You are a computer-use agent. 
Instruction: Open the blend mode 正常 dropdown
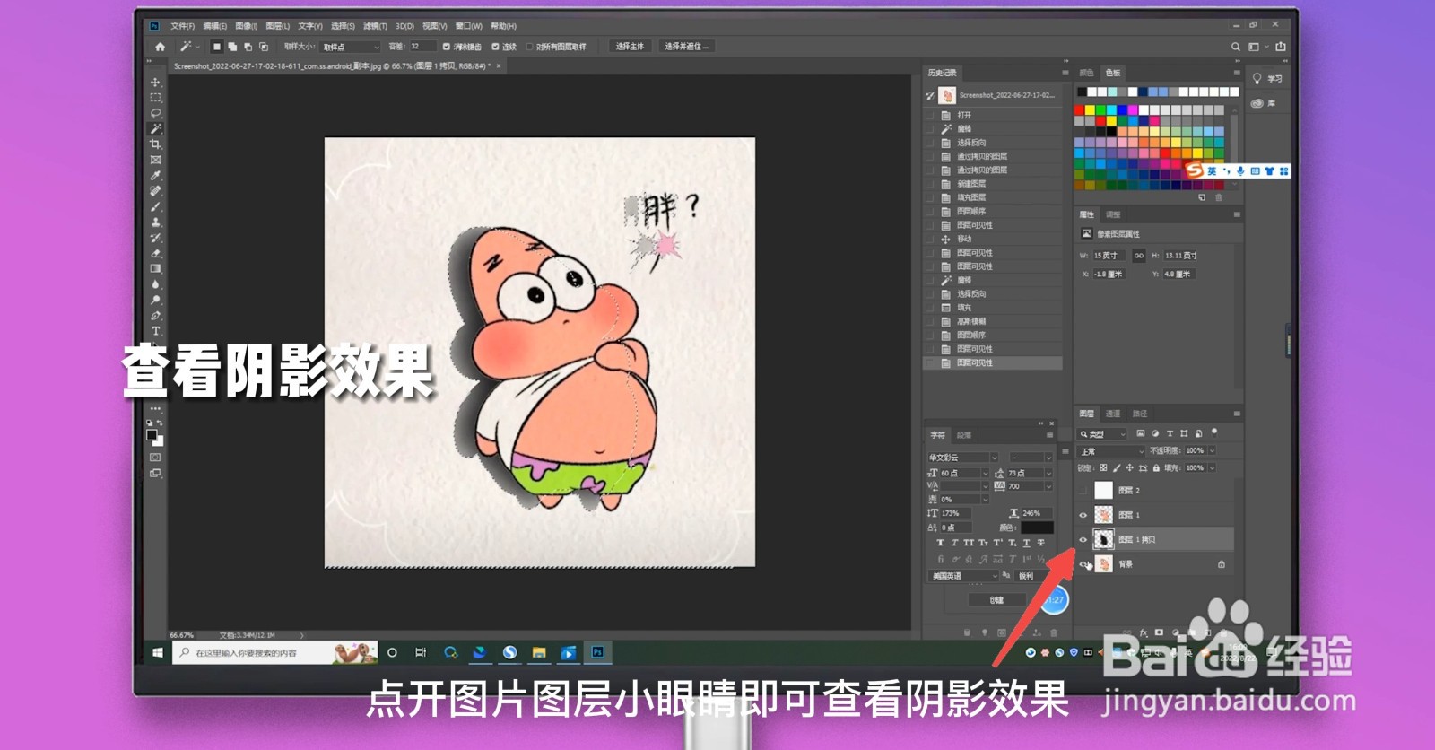tap(1112, 451)
